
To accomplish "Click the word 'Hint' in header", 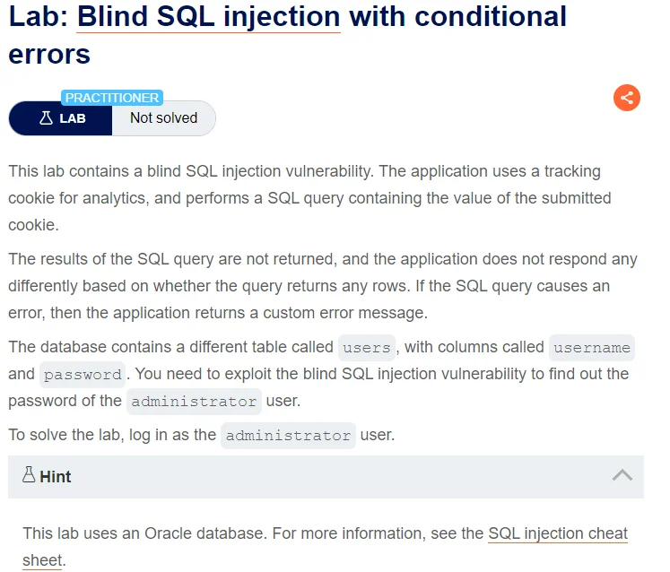I will coord(55,477).
